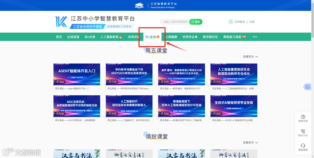
Task: Click the 3.9万 viewer count badge
Action: tap(165, 82)
